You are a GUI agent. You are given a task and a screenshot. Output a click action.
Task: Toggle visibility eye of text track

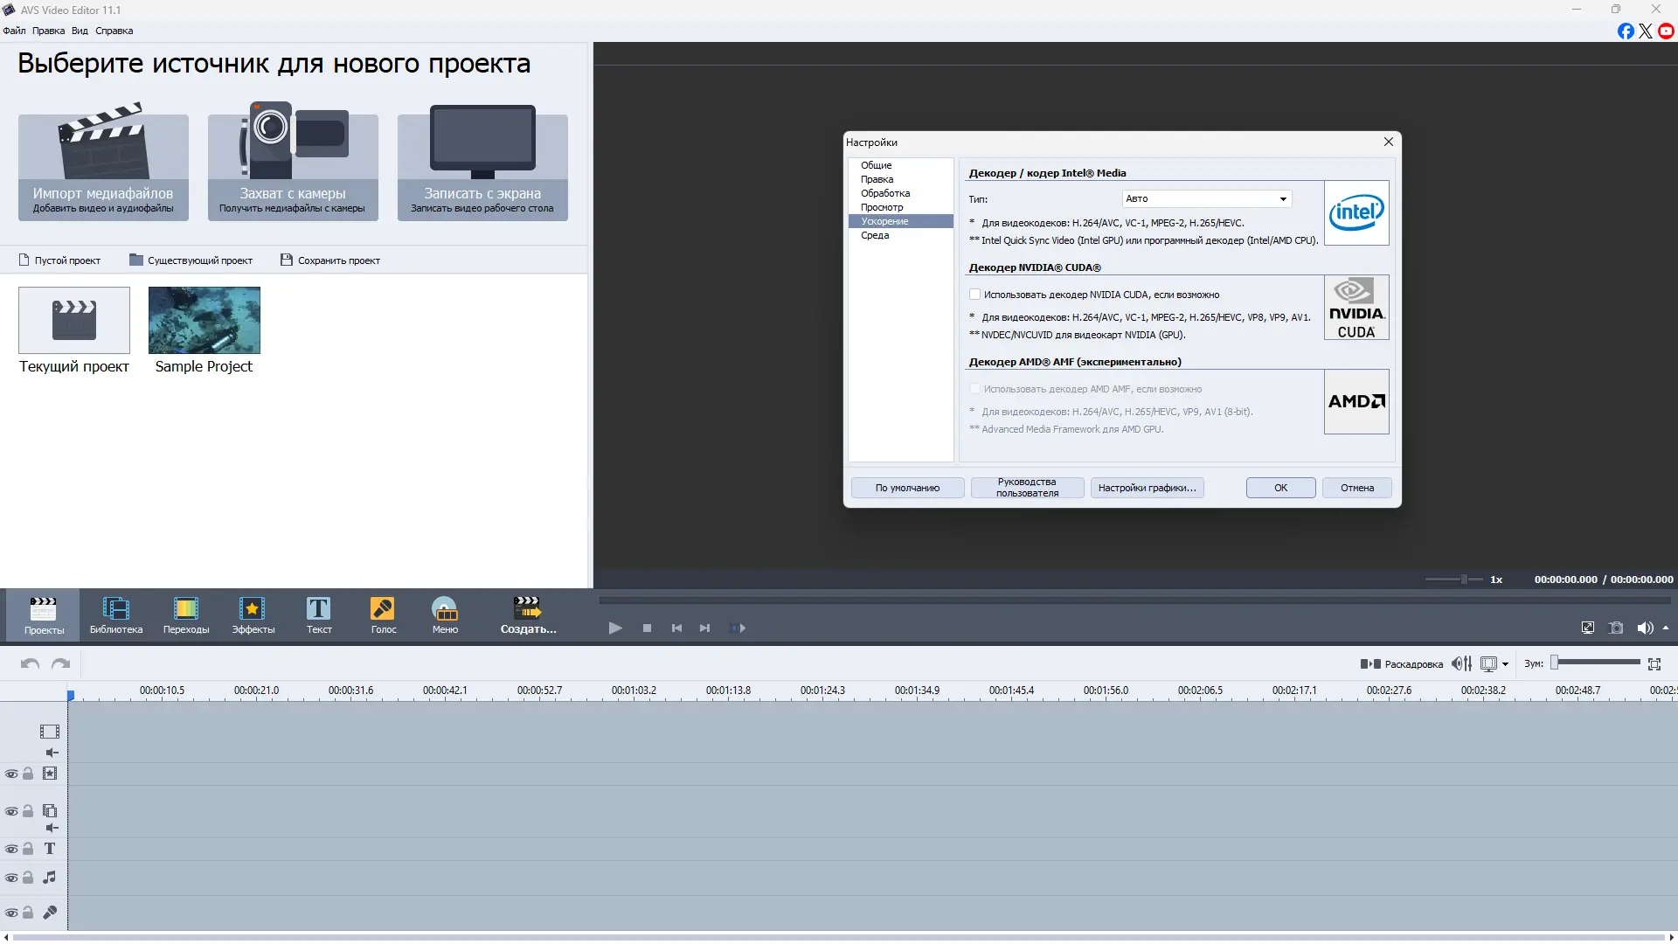point(11,849)
